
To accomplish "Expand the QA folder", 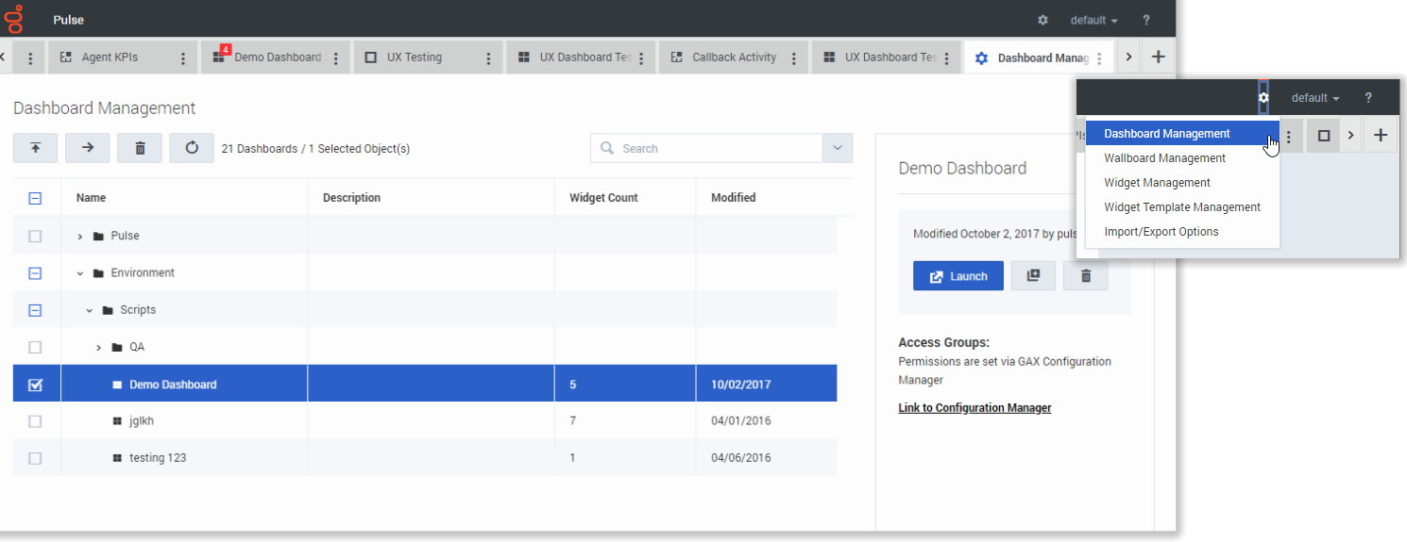I will pyautogui.click(x=99, y=347).
